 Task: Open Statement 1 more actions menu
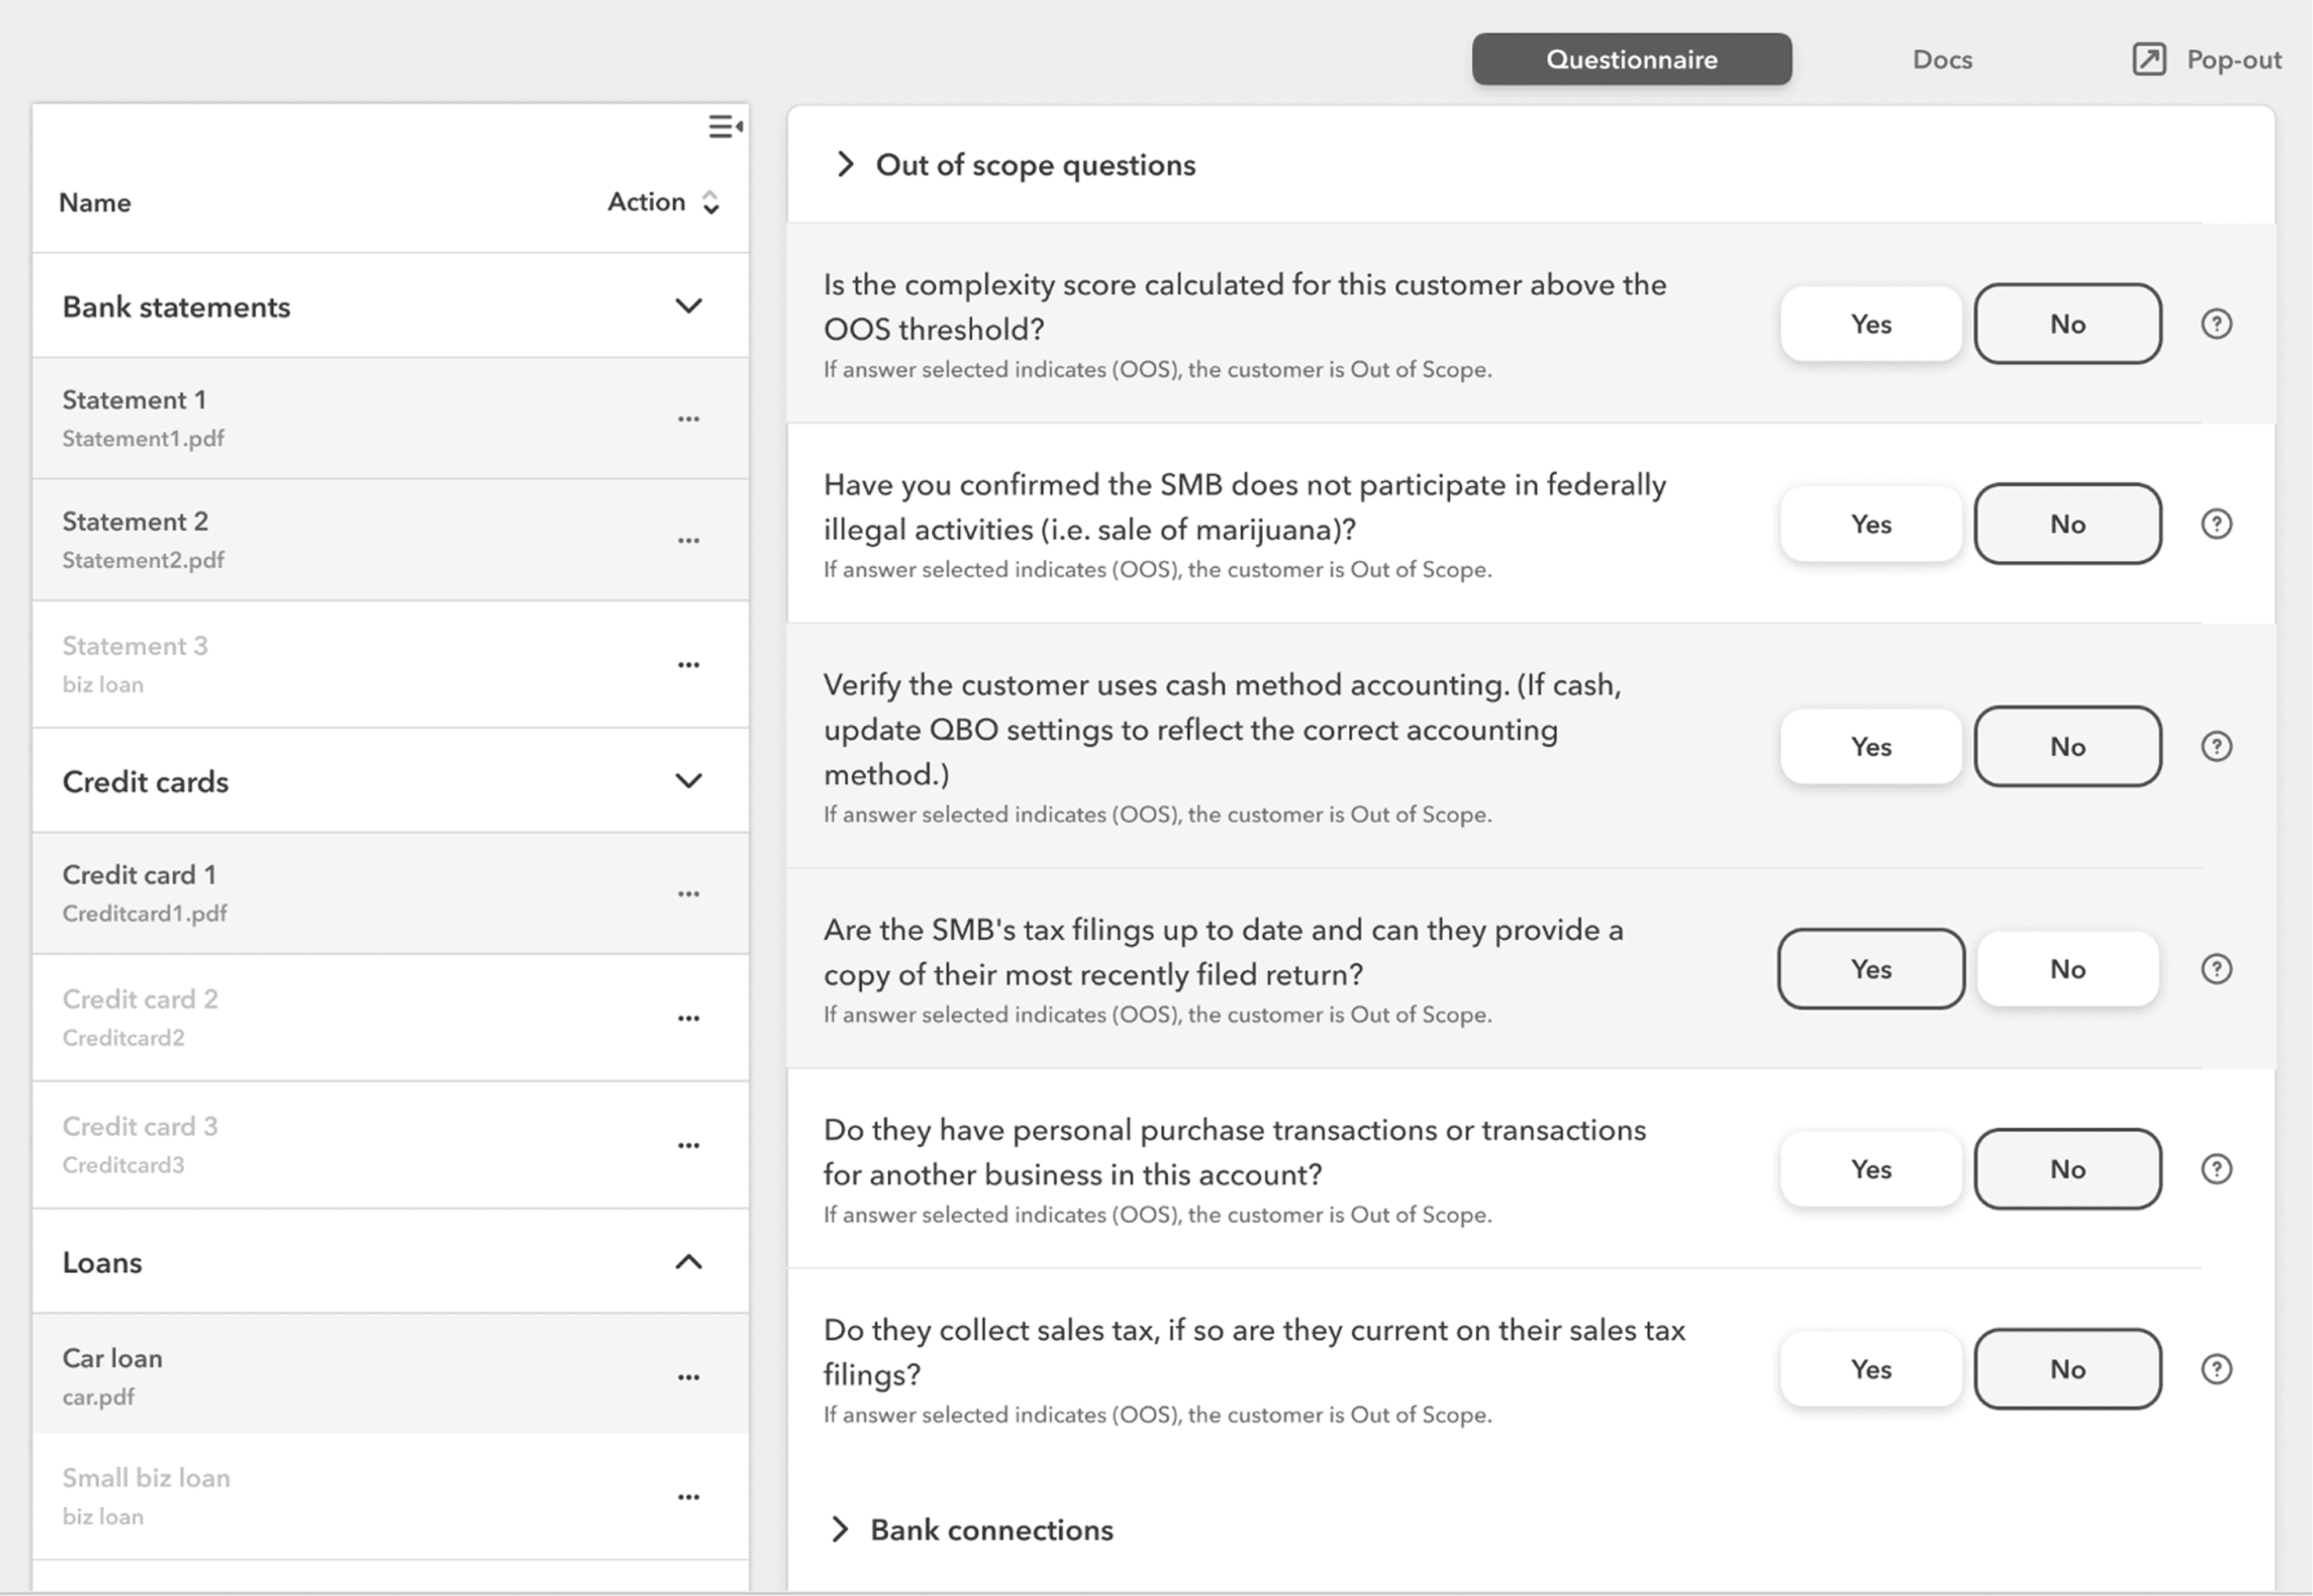point(688,419)
